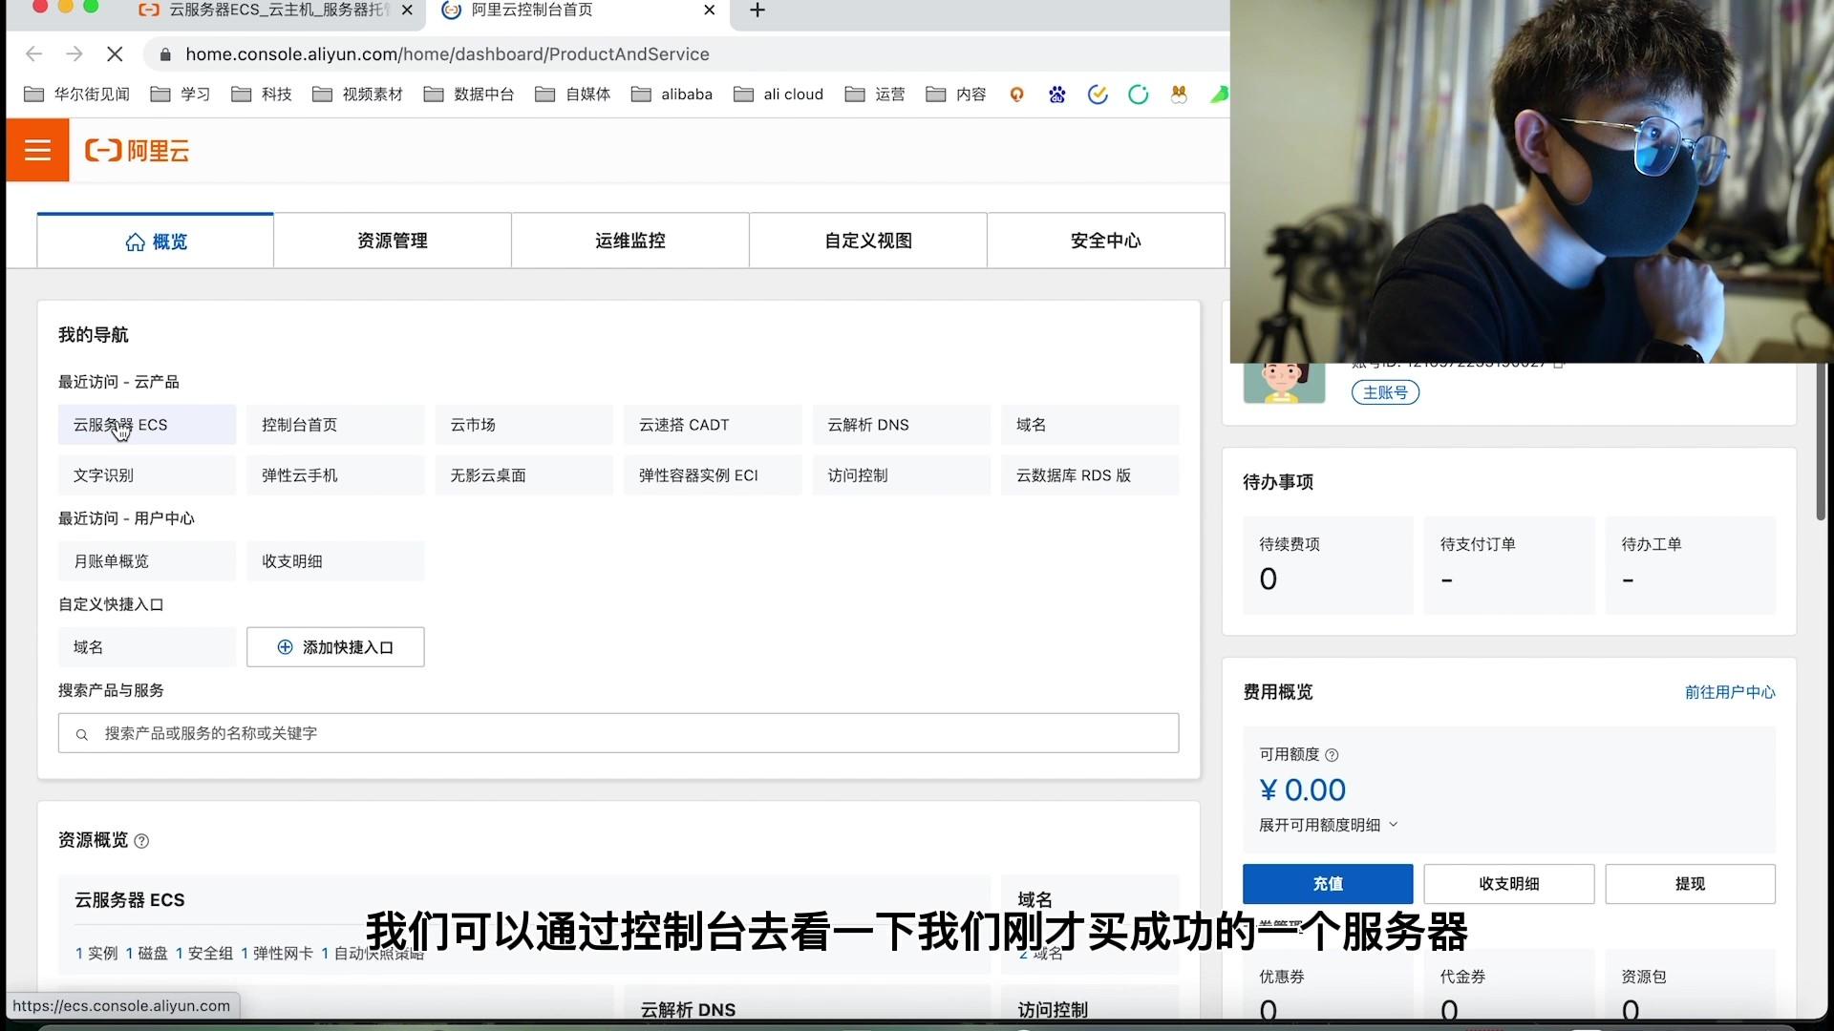Open 控制台首页 shortcut
Image resolution: width=1834 pixels, height=1031 pixels.
tap(335, 425)
